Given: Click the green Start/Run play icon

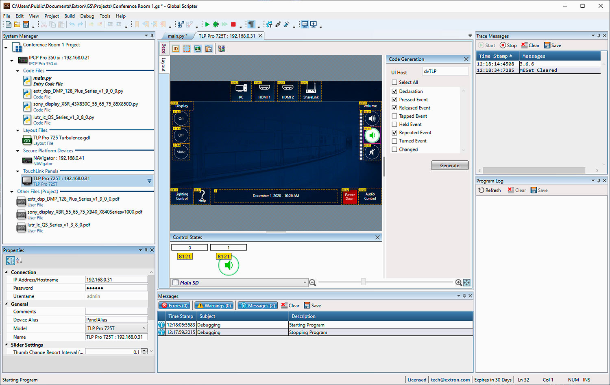Looking at the screenshot, I should point(207,25).
